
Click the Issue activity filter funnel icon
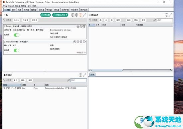(x=90, y=20)
